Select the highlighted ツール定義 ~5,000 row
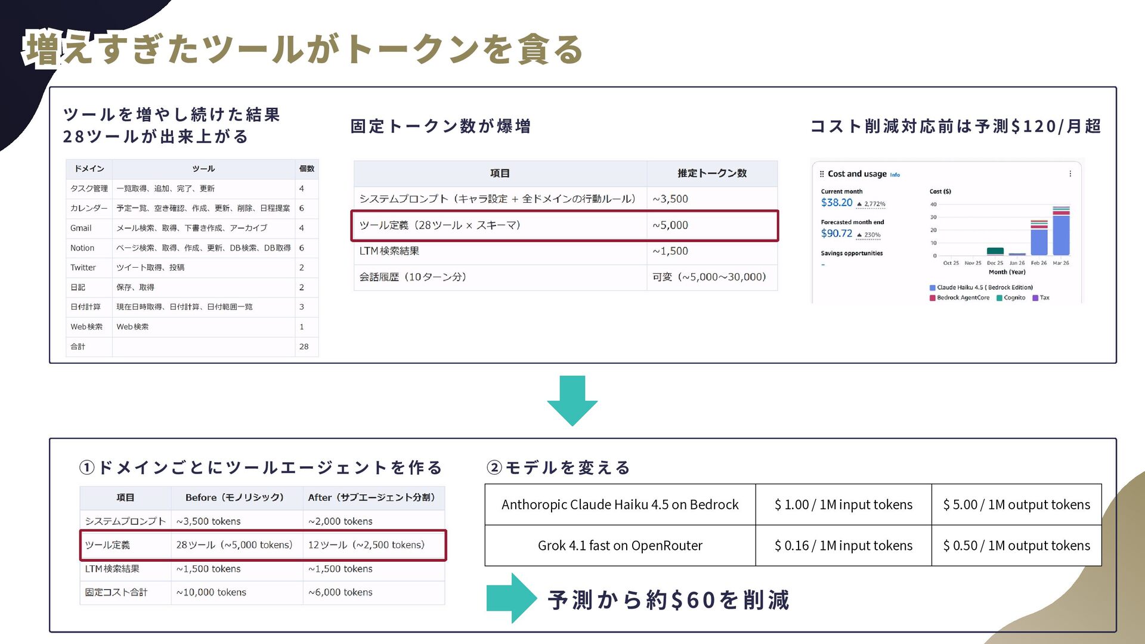The image size is (1145, 644). 564,225
